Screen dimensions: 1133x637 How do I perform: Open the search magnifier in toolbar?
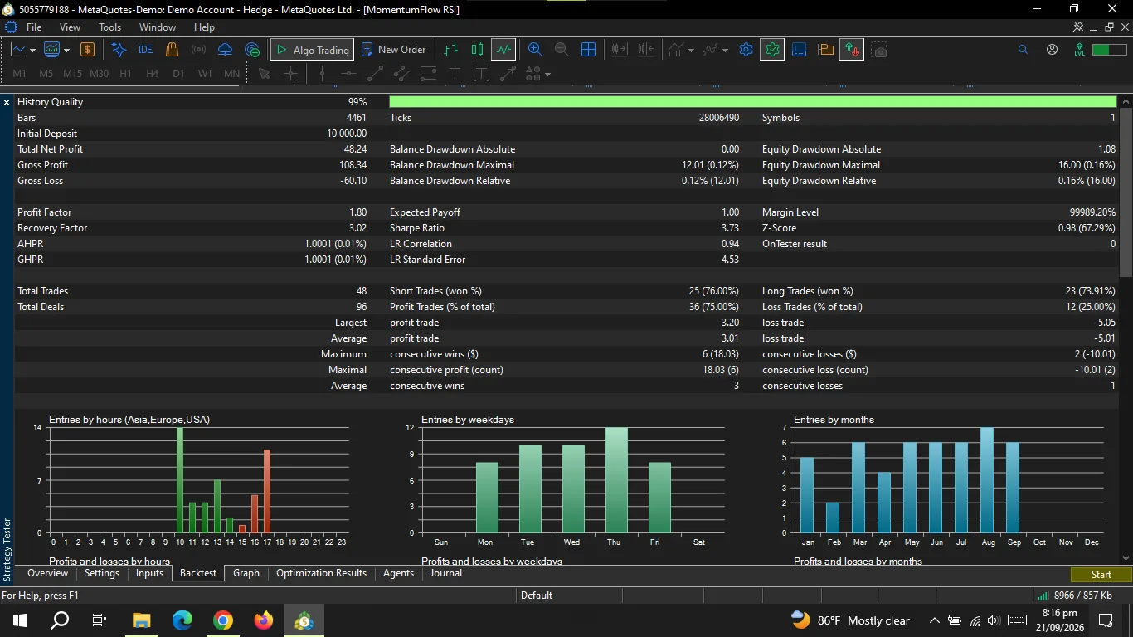coord(1023,50)
